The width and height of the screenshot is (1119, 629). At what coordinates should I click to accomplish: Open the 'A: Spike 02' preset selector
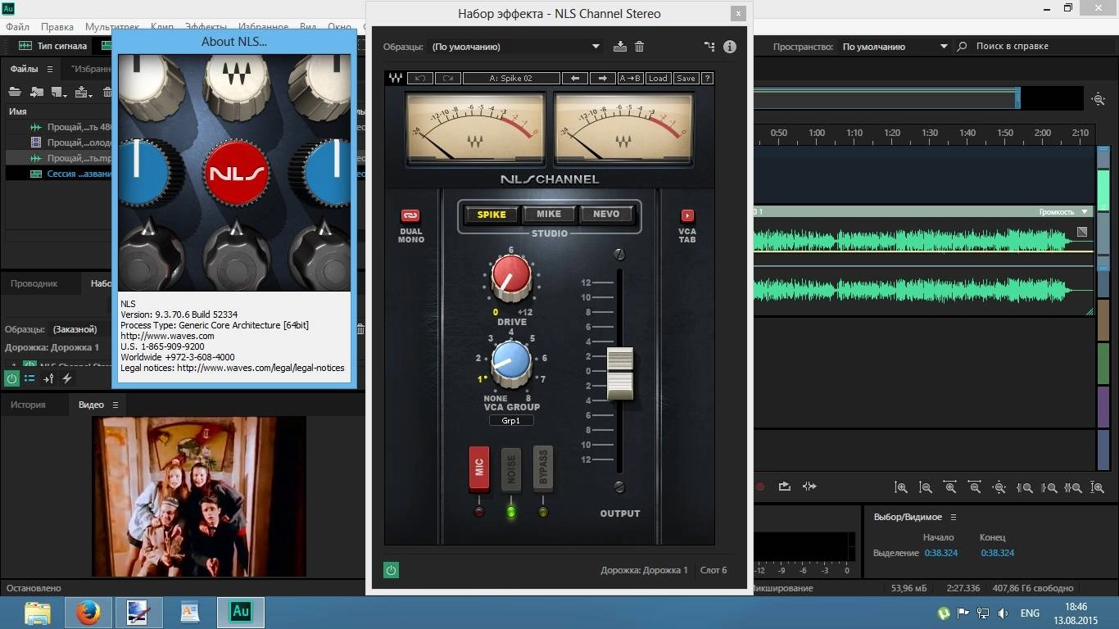(511, 79)
